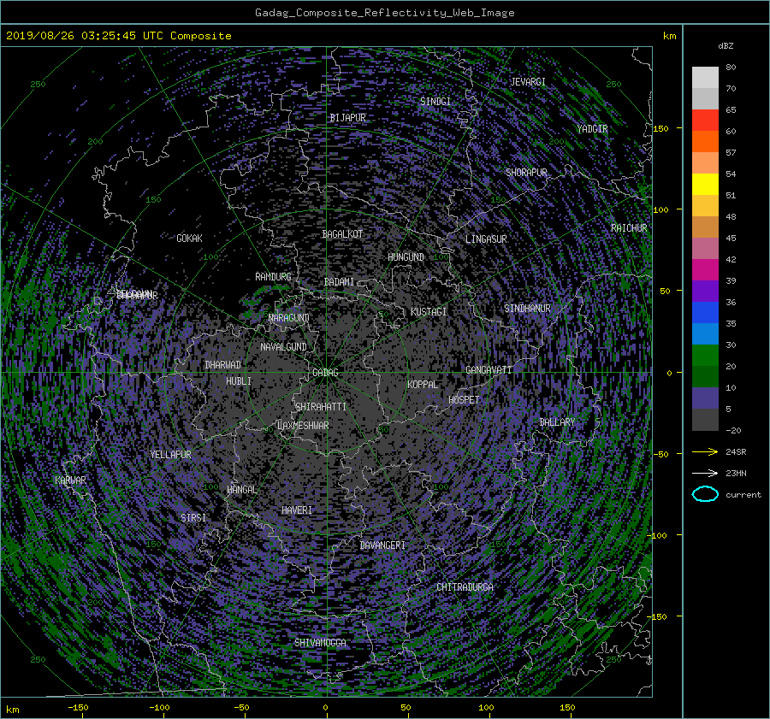Select the slate purple 5–10 dBZ swatch

[705, 398]
